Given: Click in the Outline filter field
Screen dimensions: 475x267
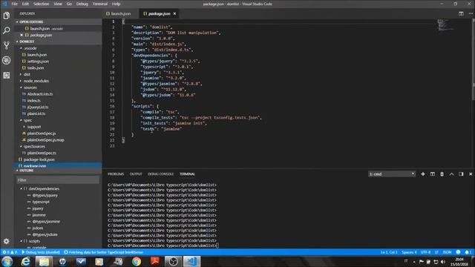Looking at the screenshot, I should (58, 180).
